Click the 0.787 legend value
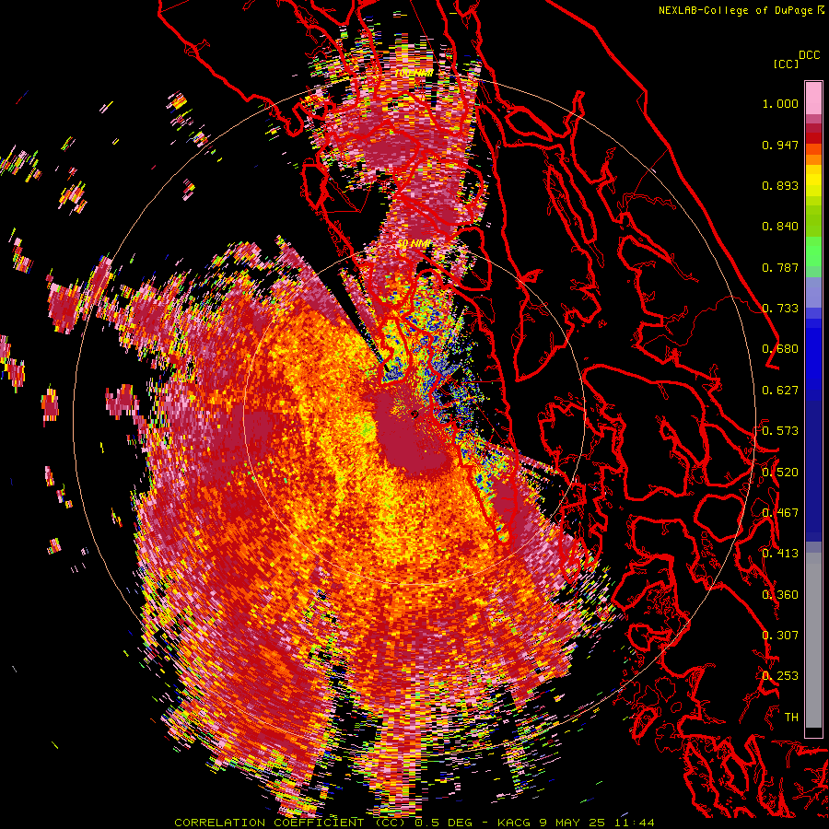This screenshot has width=829, height=829. click(780, 267)
